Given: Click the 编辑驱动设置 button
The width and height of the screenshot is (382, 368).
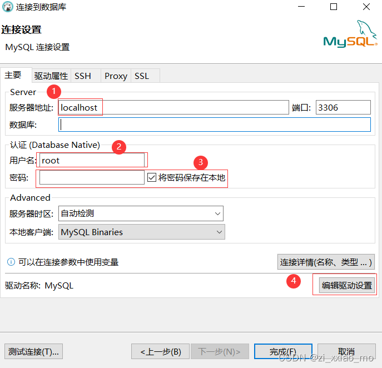Looking at the screenshot, I should [346, 286].
